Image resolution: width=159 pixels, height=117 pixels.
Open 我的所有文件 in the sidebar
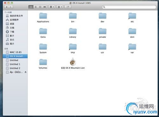coord(15,16)
